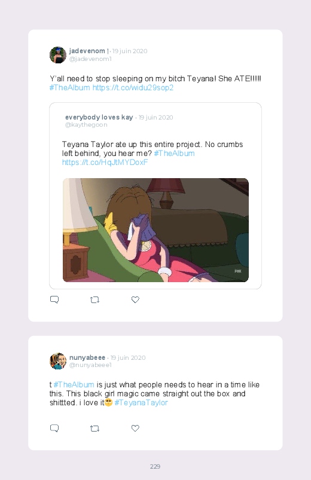Open jadevenom's profile avatar
Image resolution: width=311 pixels, height=480 pixels.
point(58,55)
